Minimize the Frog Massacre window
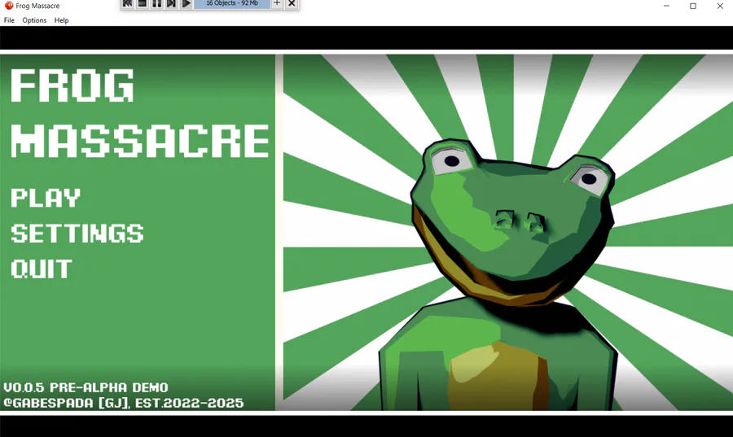The height and width of the screenshot is (437, 733). (666, 6)
